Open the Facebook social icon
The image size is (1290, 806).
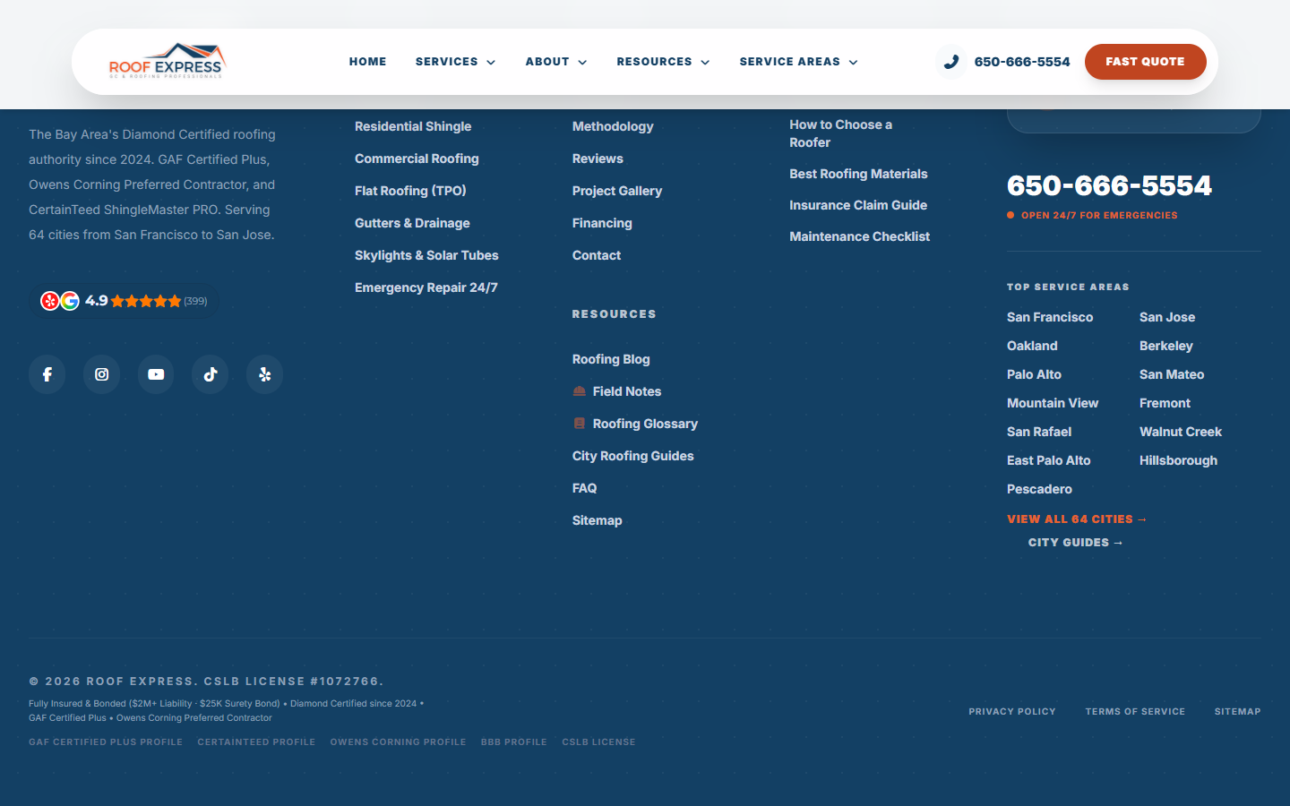47,374
